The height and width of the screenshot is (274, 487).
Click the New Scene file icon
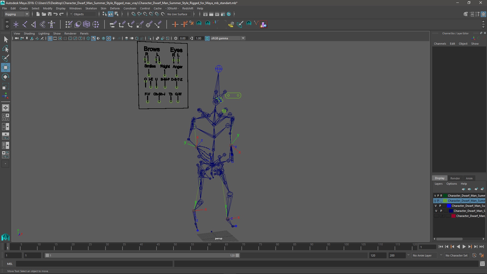(x=38, y=14)
